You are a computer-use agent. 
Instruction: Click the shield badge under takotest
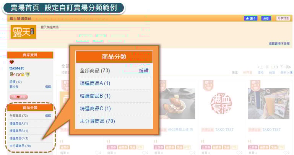[x=28, y=75]
